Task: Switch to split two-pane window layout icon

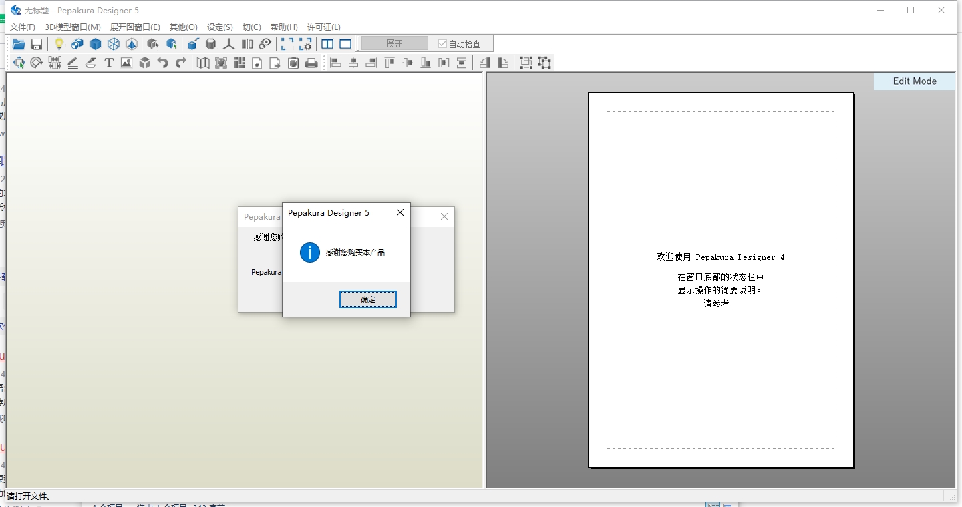Action: tap(327, 44)
